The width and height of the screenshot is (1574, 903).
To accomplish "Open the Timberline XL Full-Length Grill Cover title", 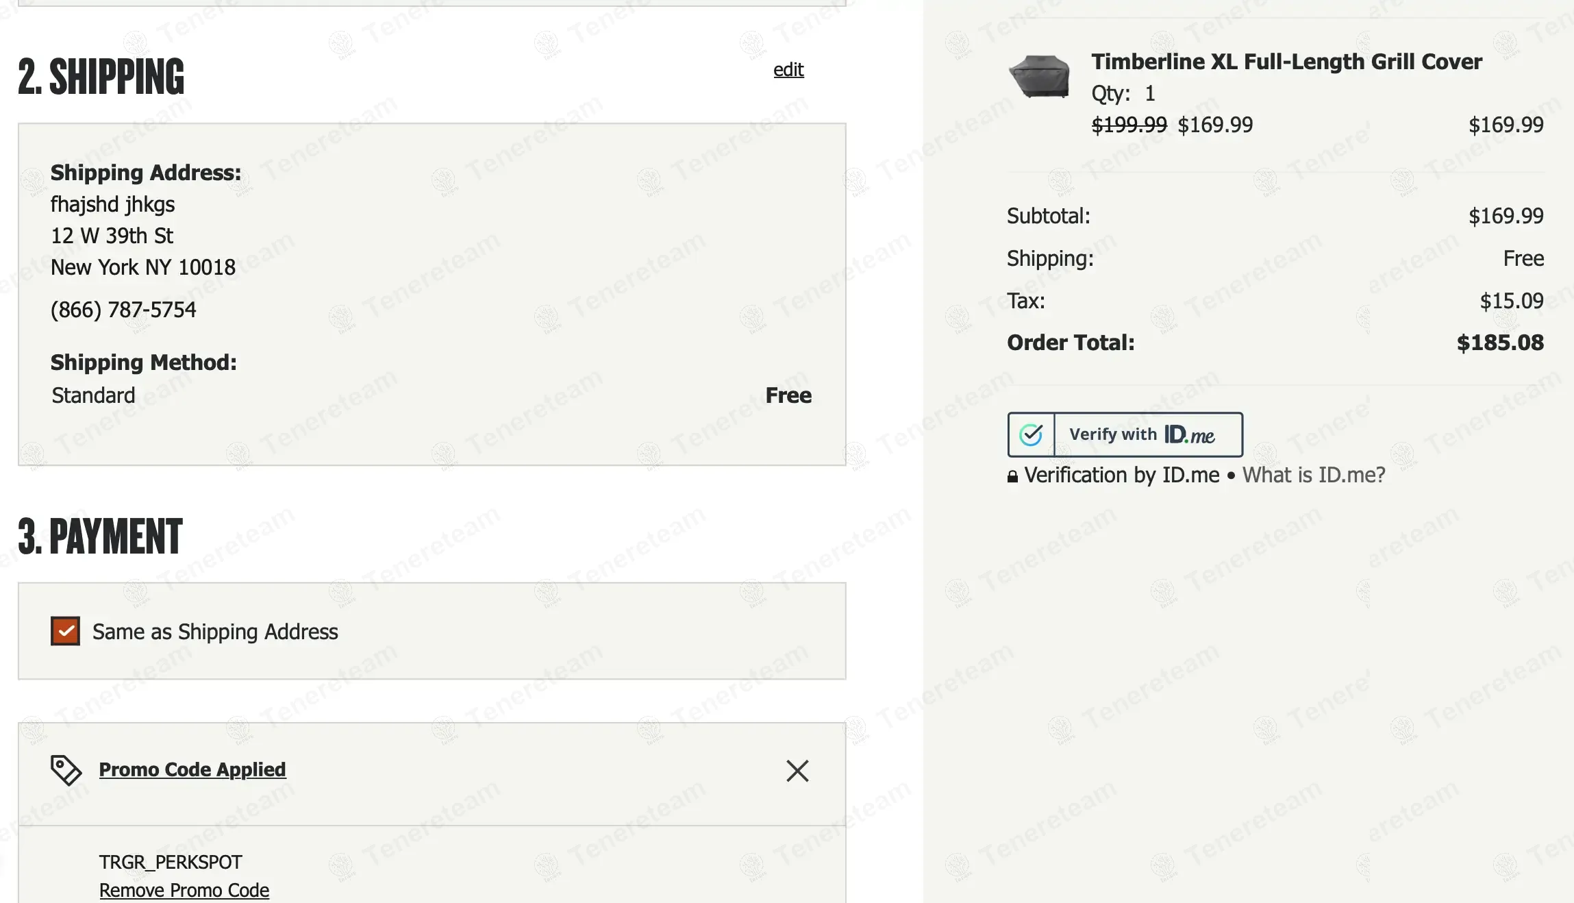I will coord(1286,62).
